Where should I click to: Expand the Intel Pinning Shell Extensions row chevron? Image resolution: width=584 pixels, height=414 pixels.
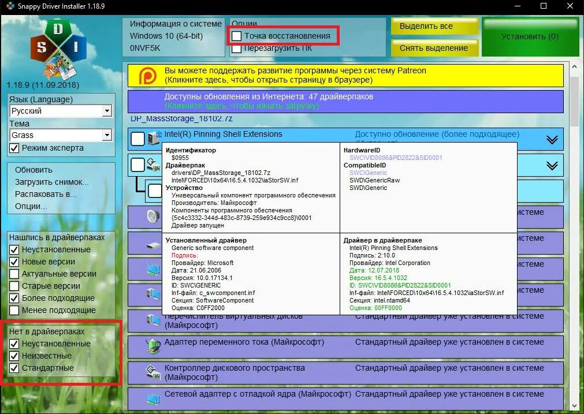552,140
